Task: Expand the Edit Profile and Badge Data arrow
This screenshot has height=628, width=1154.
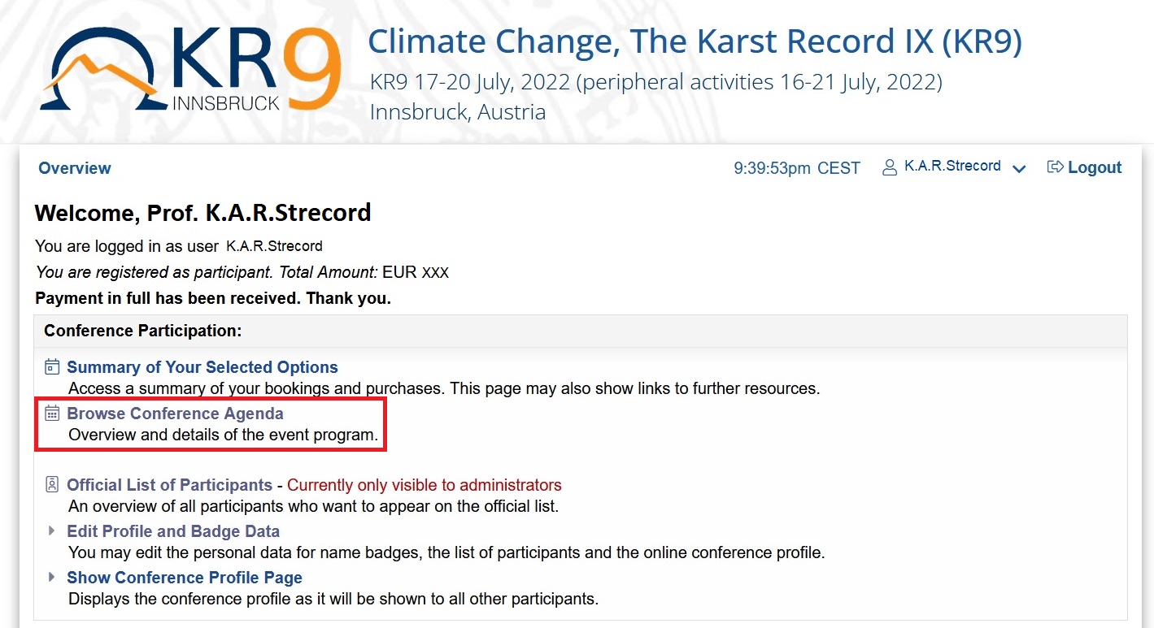Action: click(x=52, y=531)
